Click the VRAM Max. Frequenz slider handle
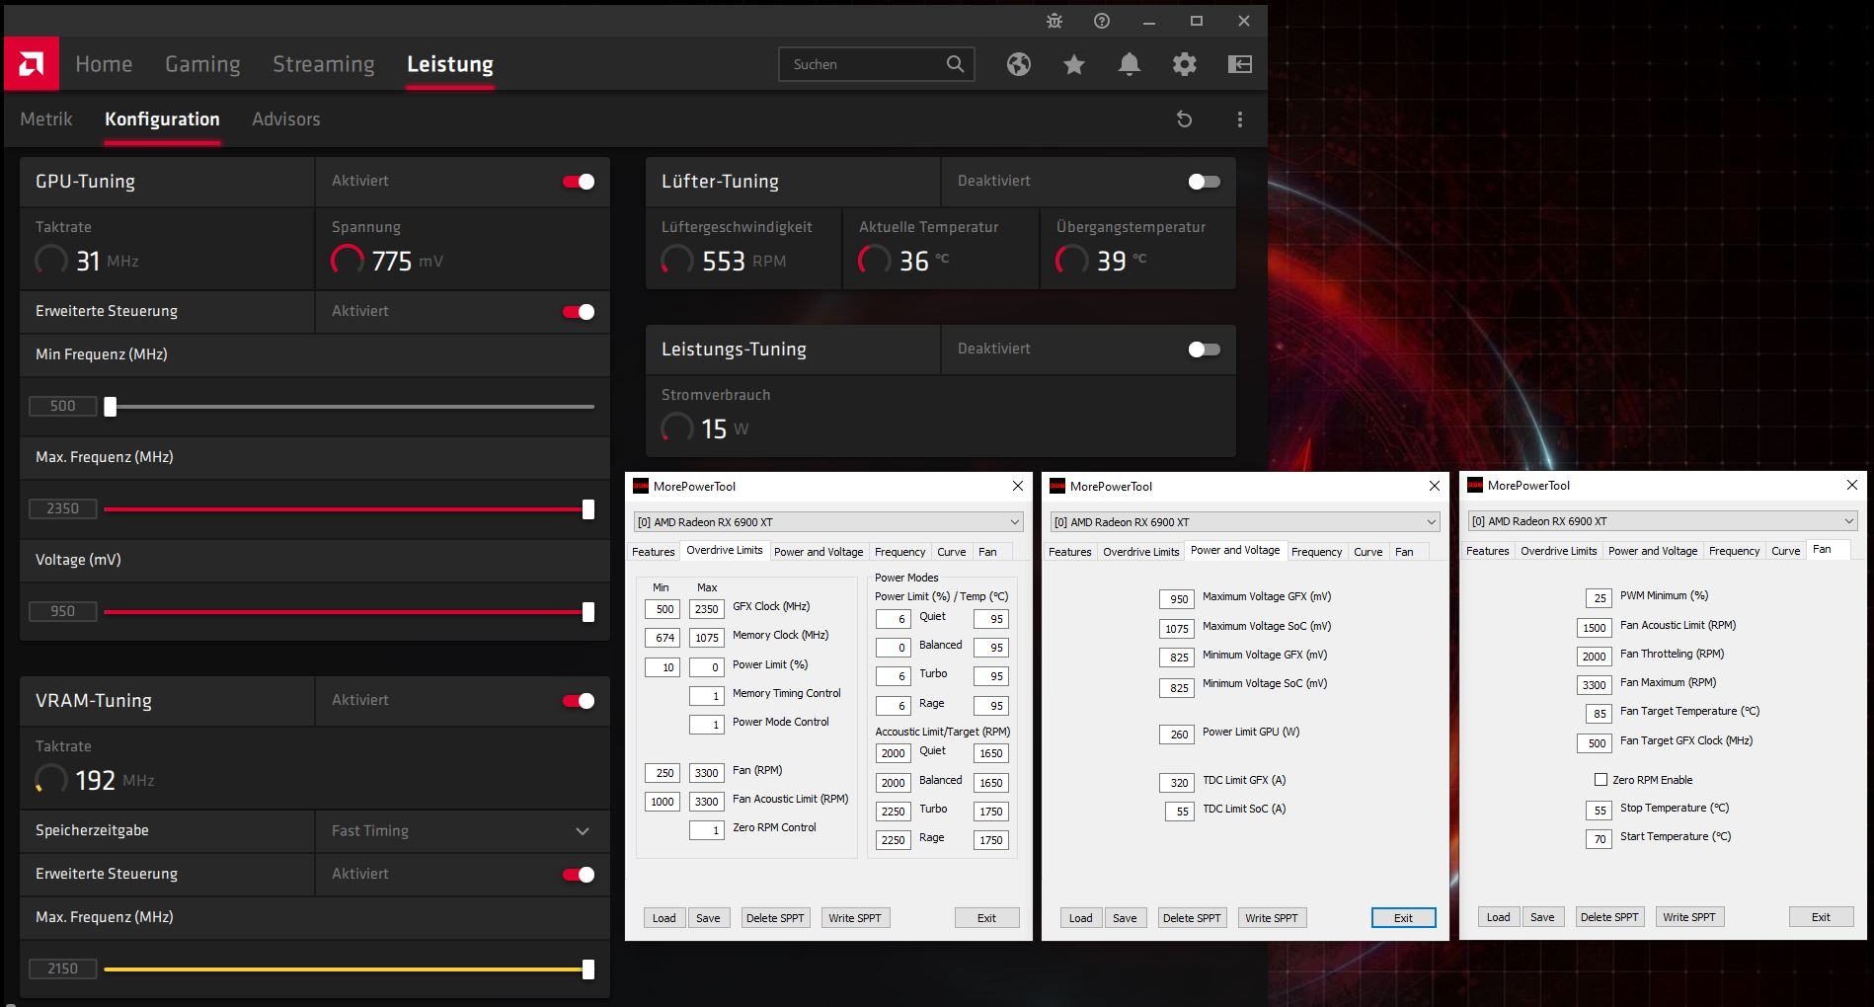This screenshot has width=1874, height=1007. pyautogui.click(x=588, y=969)
